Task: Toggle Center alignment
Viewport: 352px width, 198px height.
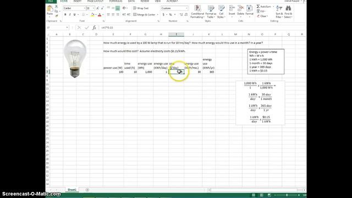Action: pyautogui.click(x=113, y=15)
